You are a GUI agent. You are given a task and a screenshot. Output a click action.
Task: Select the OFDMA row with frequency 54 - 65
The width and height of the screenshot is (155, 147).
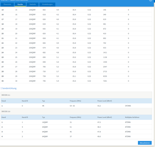pyautogui.click(x=76, y=106)
